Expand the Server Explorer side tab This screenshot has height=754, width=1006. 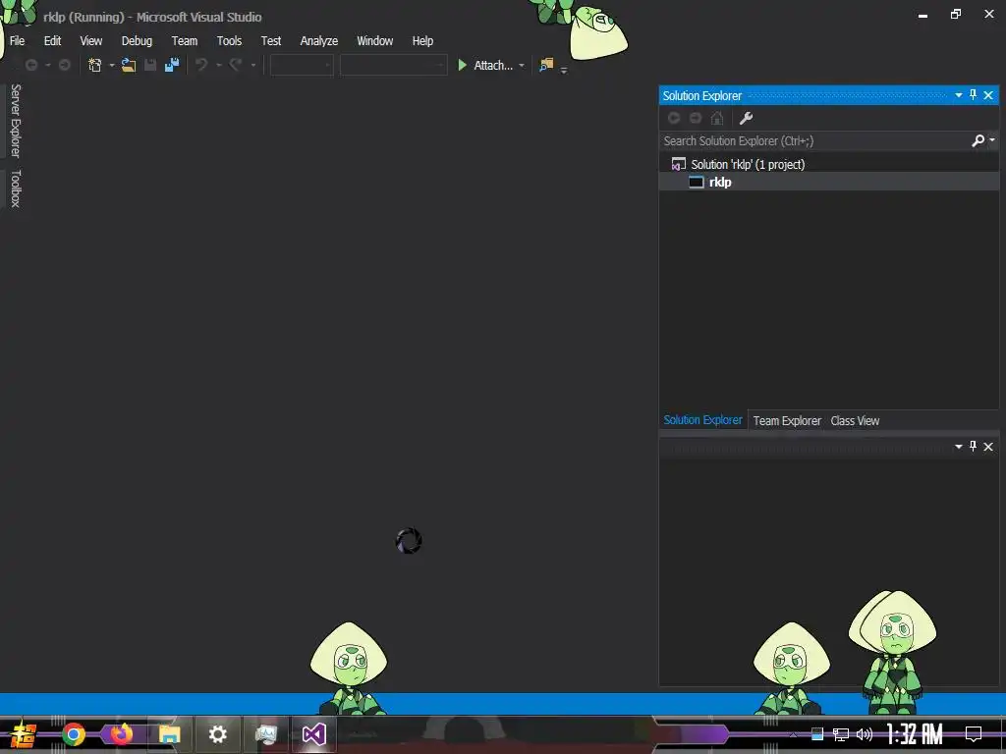tap(16, 121)
